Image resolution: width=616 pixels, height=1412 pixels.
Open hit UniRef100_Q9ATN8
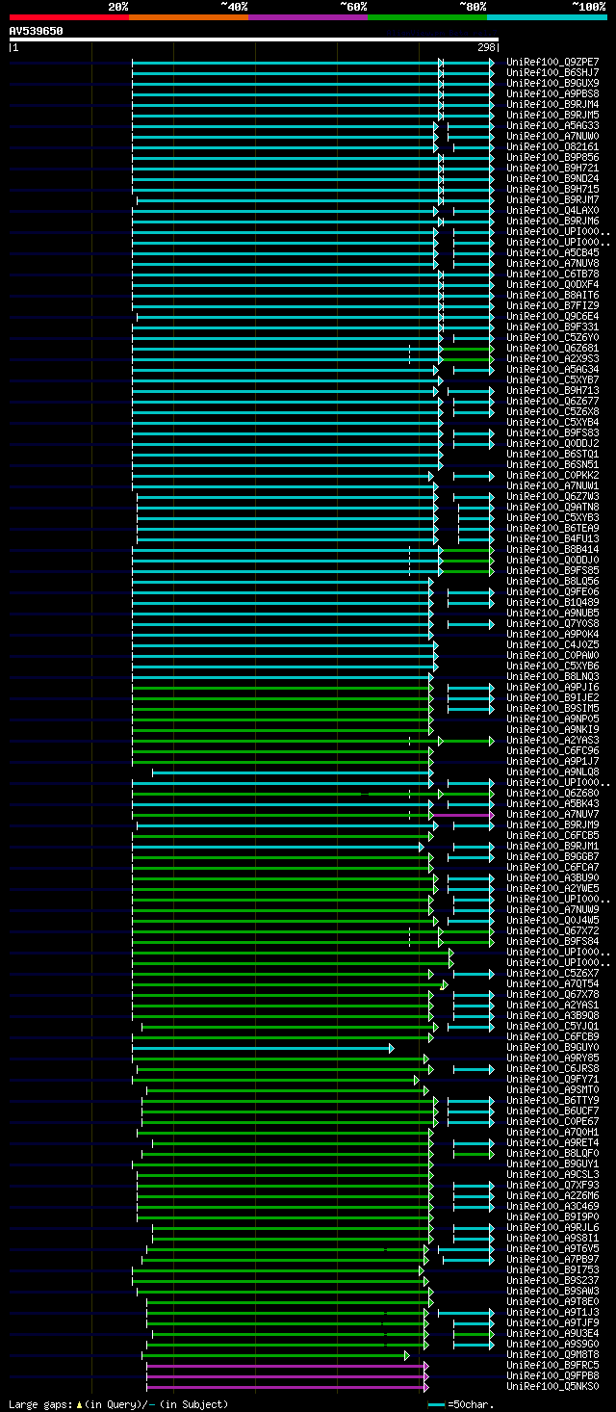coord(552,507)
